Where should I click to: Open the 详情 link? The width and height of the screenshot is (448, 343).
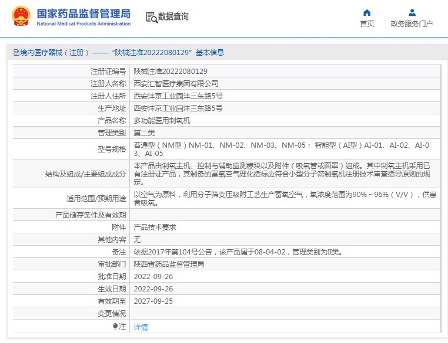point(141,327)
